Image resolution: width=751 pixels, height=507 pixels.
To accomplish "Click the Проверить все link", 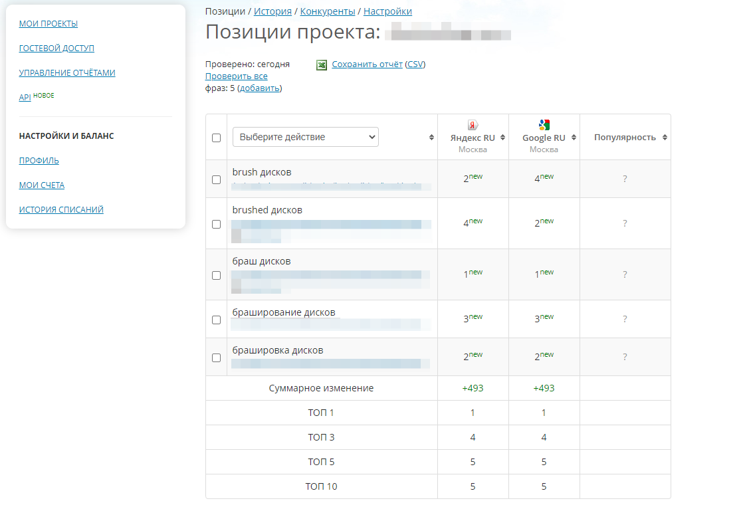I will pos(237,76).
